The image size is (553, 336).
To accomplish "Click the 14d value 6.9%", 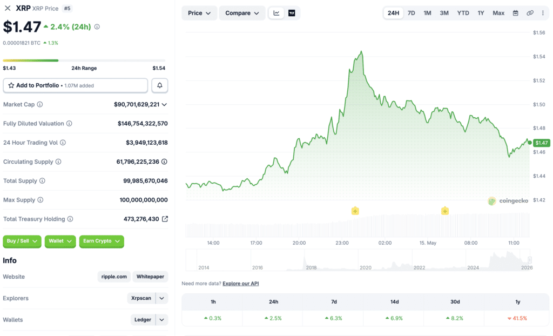I will click(394, 318).
